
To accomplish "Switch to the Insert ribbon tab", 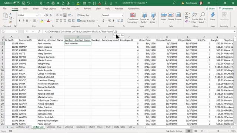I will (26, 8).
